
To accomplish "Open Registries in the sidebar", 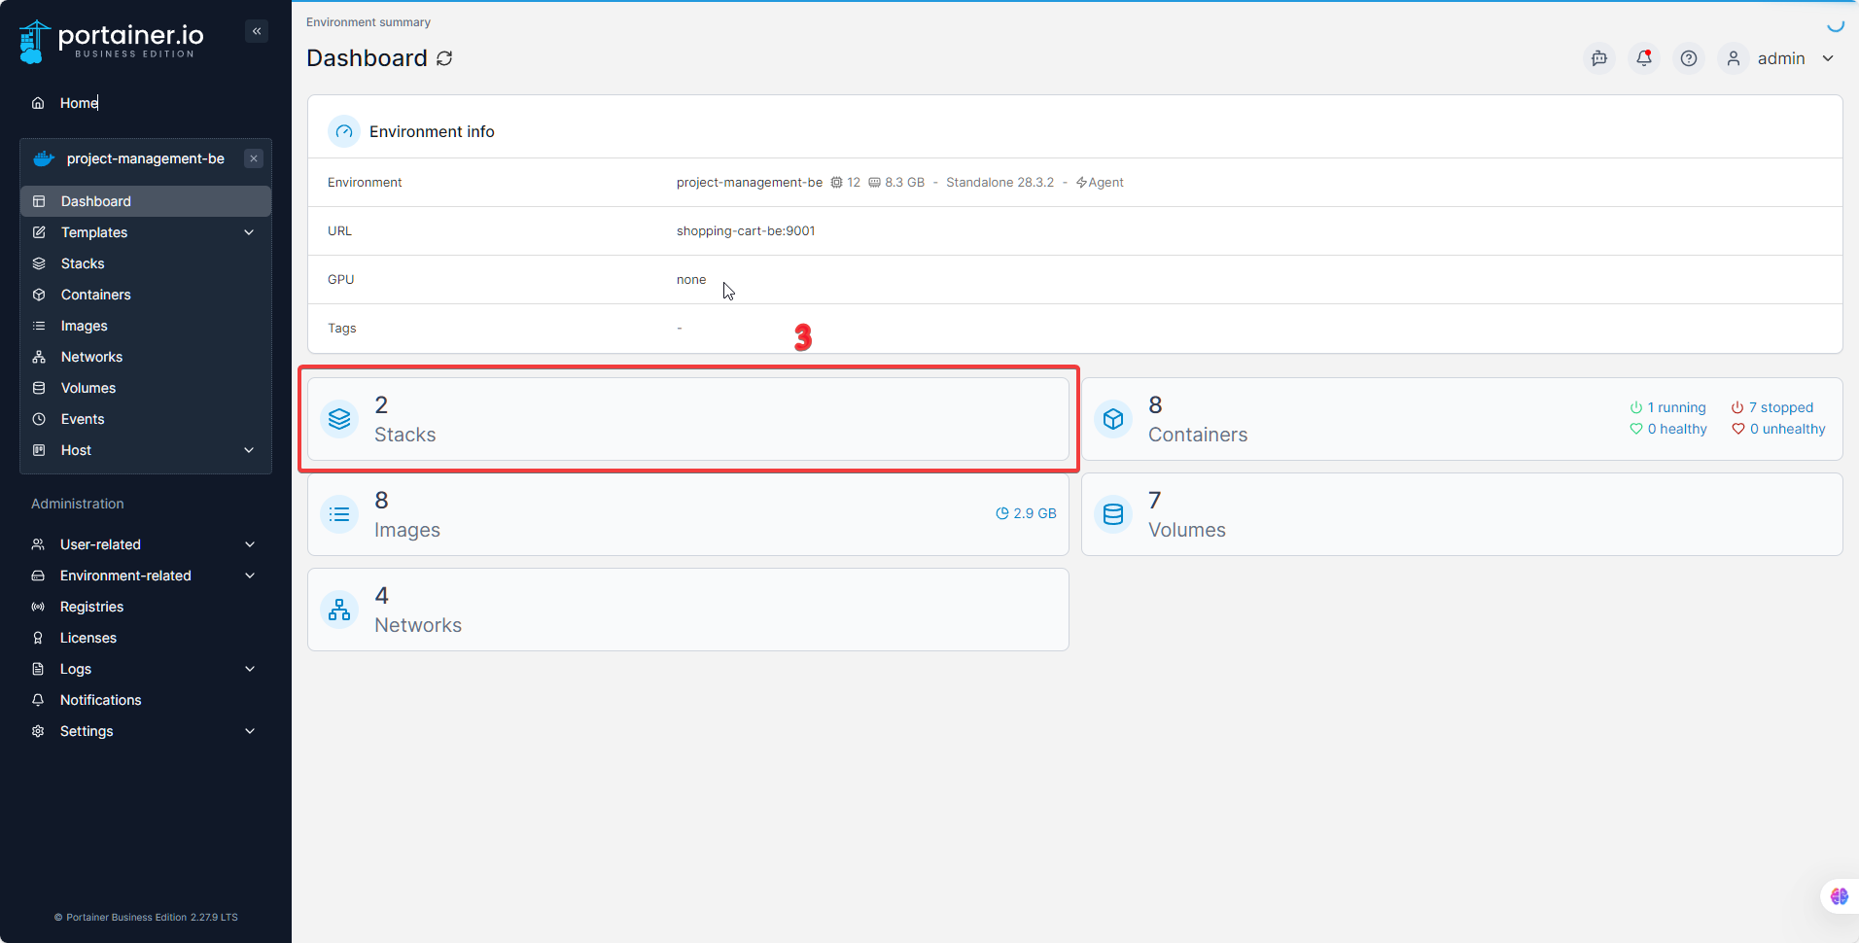I will tap(146, 607).
